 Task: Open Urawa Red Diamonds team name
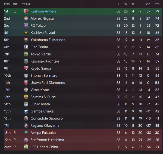tap(48, 83)
